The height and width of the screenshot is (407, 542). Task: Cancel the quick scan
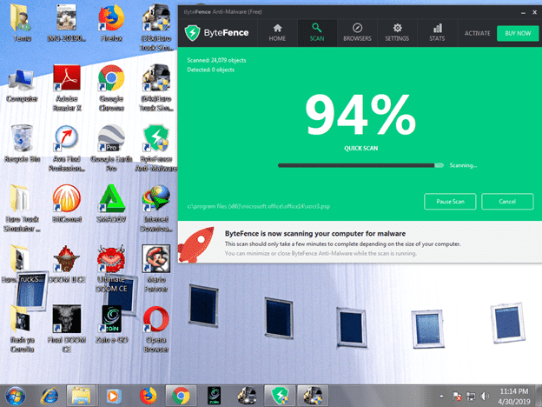point(507,202)
